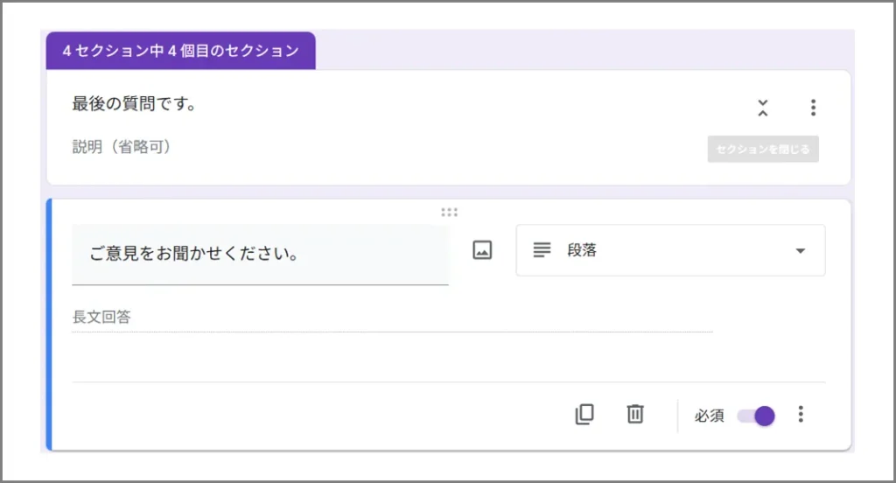Toggle the 必須 required switch off
Image resolution: width=896 pixels, height=483 pixels.
click(757, 416)
